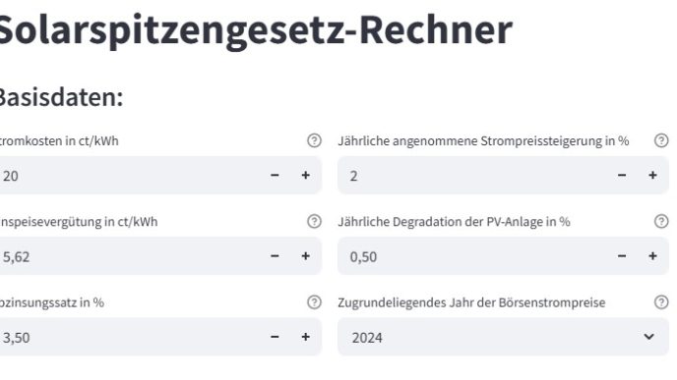The image size is (677, 380).
Task: Decrease PV-Anlage Degradation with minus button
Action: tap(622, 256)
